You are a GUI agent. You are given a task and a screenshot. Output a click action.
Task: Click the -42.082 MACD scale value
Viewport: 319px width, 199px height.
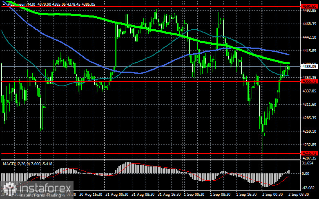308,188
